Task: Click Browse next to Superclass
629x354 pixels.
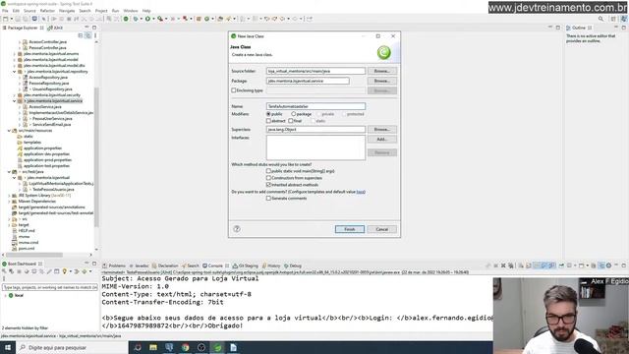Action: coord(382,130)
